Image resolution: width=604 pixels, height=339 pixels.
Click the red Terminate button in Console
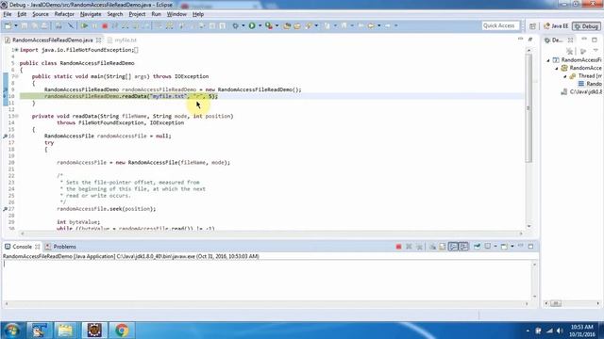398,247
